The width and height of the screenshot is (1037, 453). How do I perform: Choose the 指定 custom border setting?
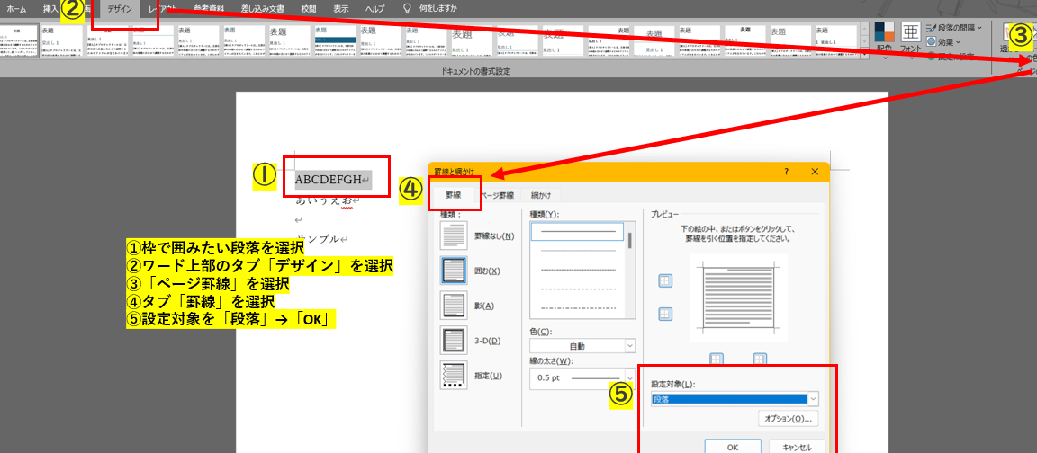(x=454, y=376)
